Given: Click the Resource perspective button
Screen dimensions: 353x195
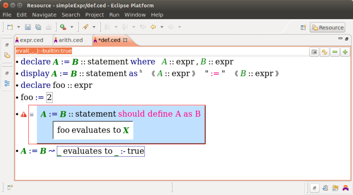Looking at the screenshot, I should (x=327, y=27).
